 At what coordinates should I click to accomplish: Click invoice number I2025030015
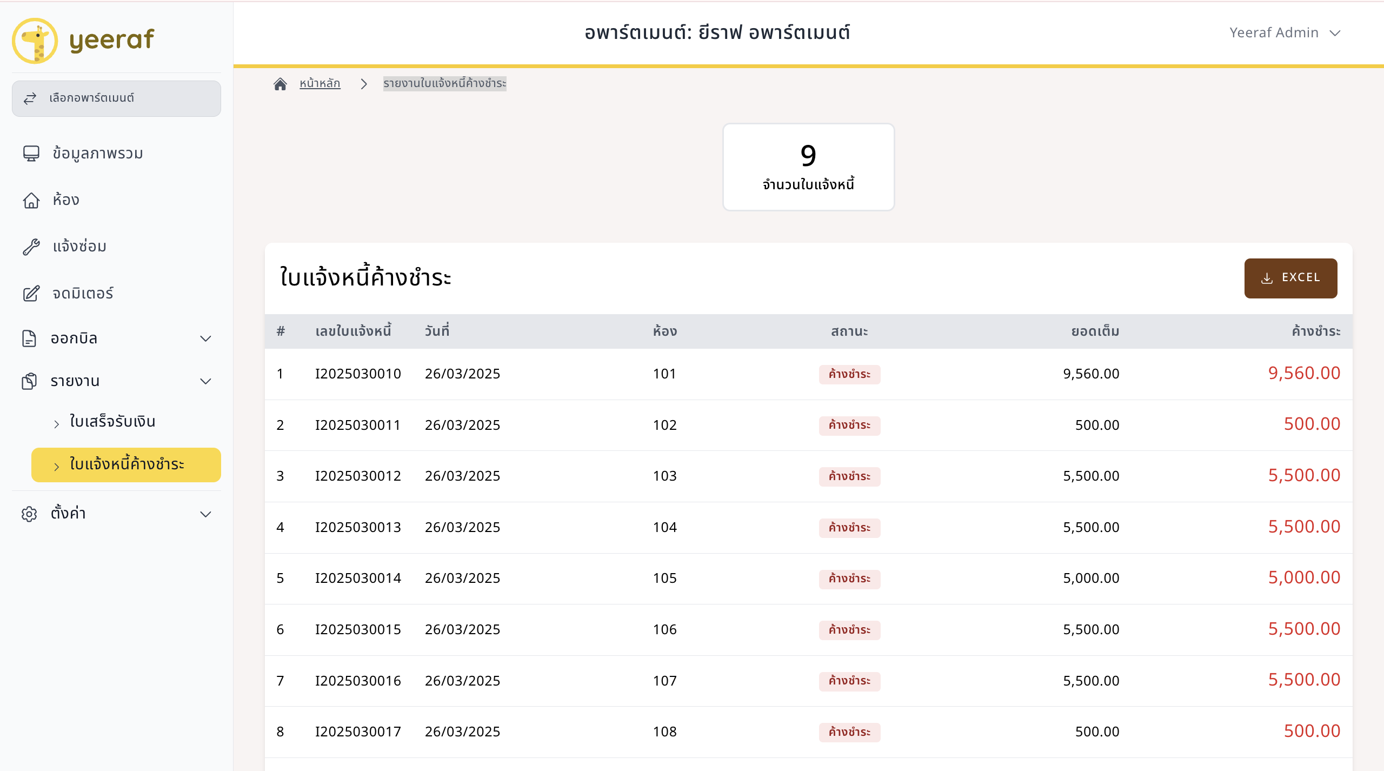(x=358, y=629)
